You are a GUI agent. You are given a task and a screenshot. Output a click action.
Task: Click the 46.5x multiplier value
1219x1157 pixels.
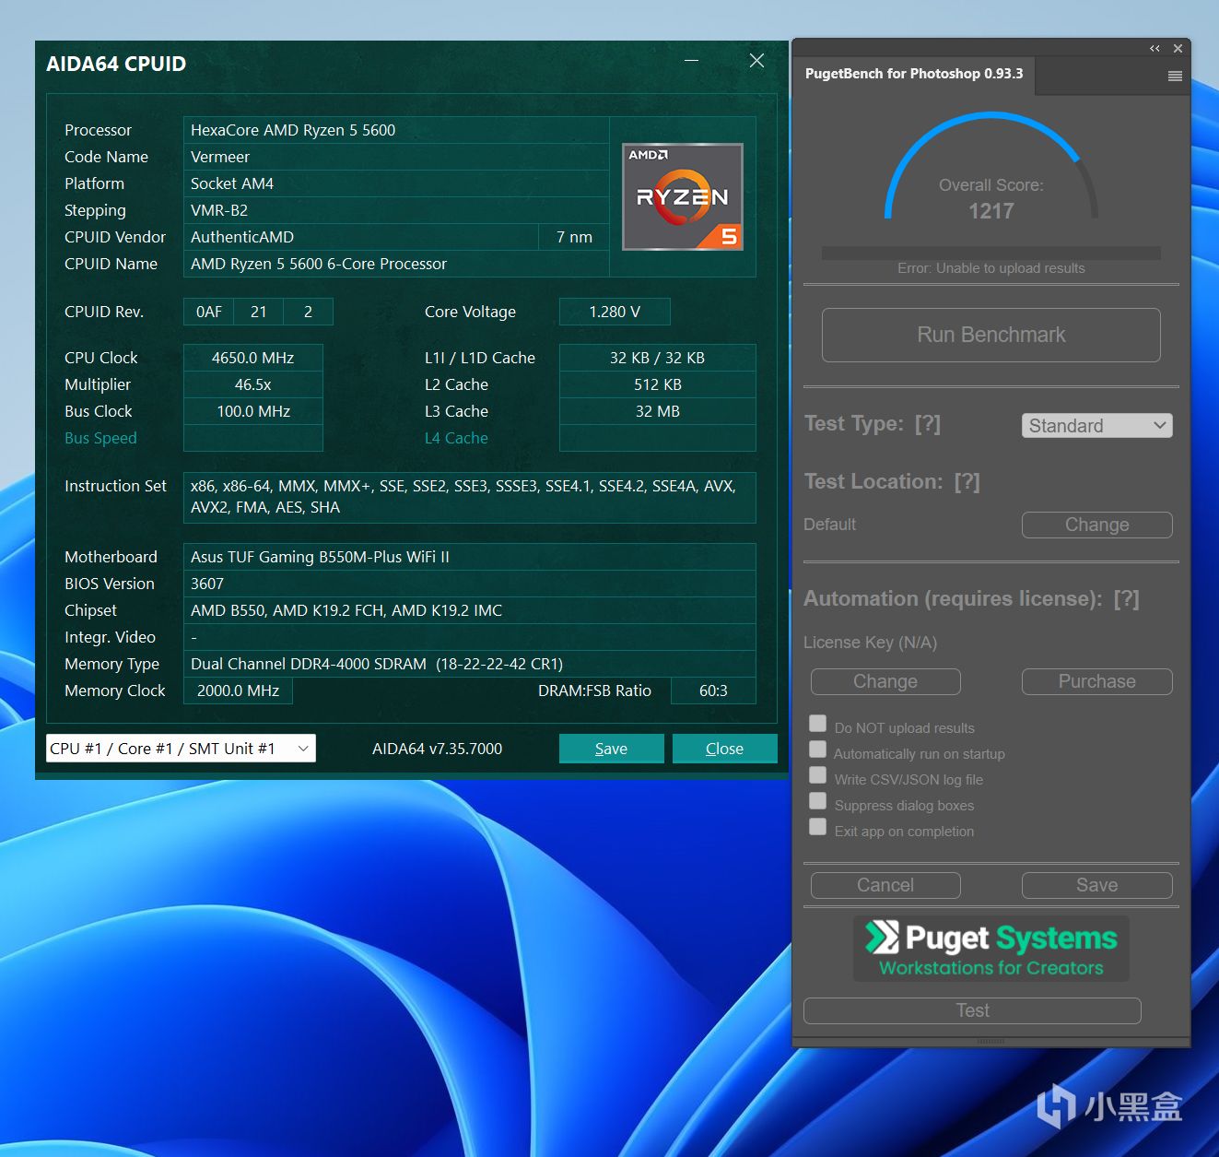click(253, 384)
